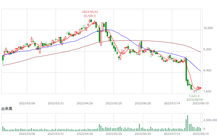Click the 10,000 price axis label

pyautogui.click(x=208, y=28)
